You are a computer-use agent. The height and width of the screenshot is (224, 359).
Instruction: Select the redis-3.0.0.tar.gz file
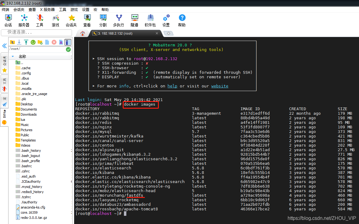31,218
